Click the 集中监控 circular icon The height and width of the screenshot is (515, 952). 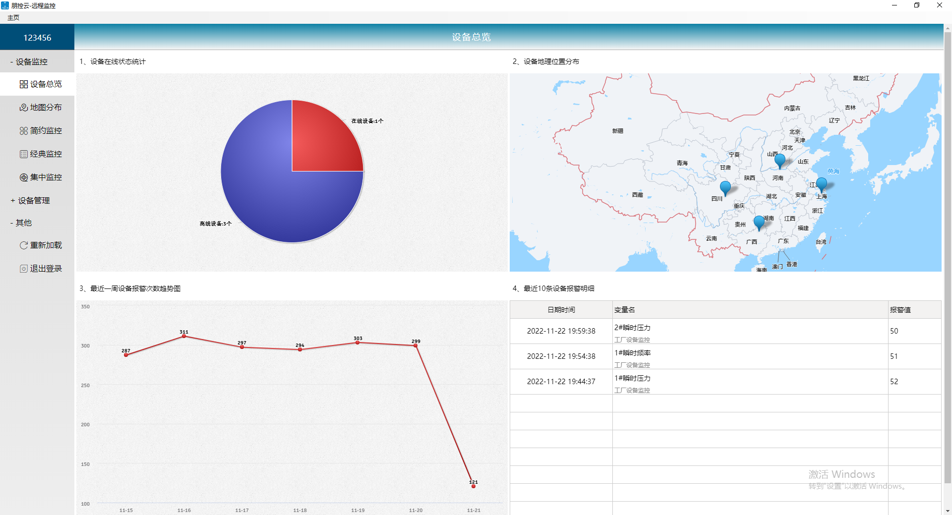point(23,177)
